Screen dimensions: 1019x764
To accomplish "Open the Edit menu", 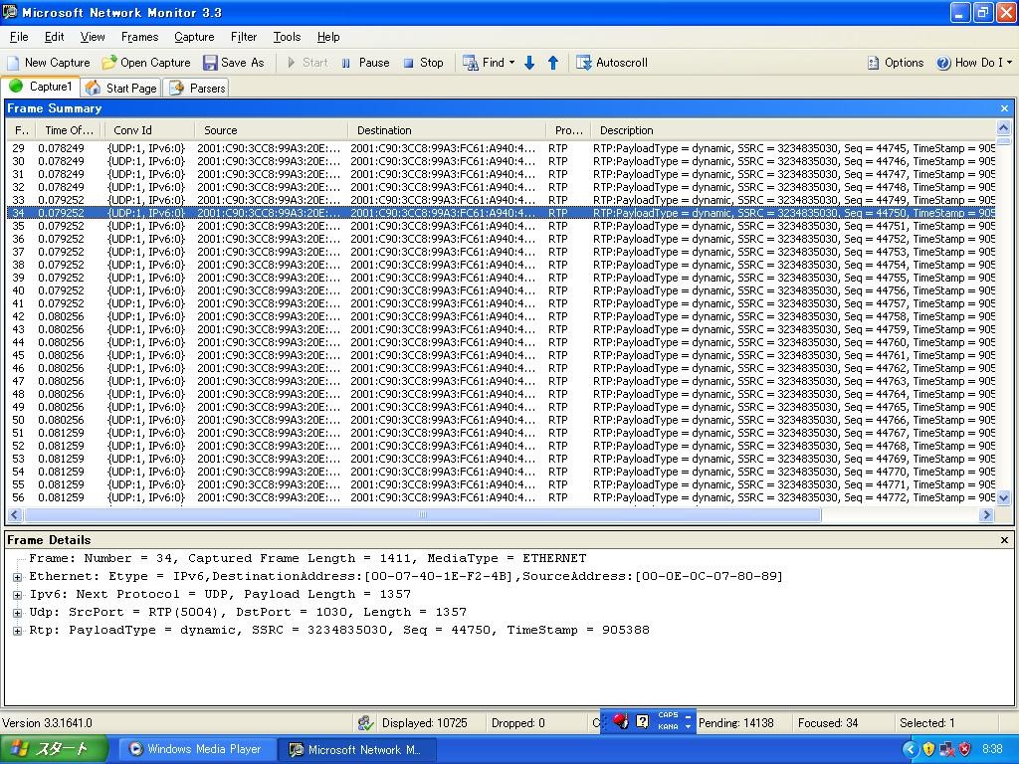I will point(54,37).
